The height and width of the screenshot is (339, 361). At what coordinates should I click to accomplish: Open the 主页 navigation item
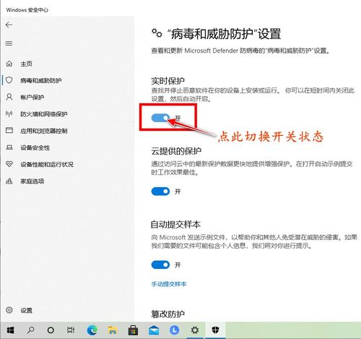point(26,64)
